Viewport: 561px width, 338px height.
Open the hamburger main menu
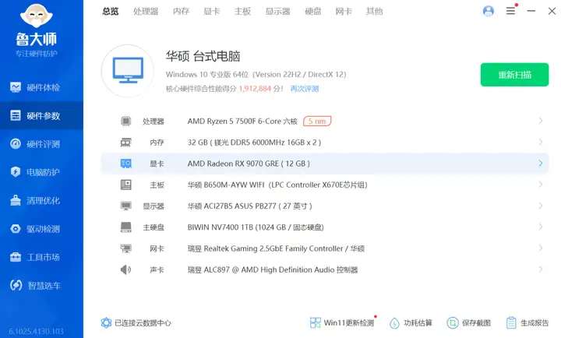click(x=510, y=11)
